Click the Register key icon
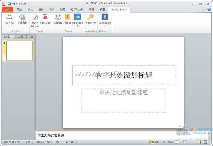This screenshot has height=146, width=213. coord(91,17)
